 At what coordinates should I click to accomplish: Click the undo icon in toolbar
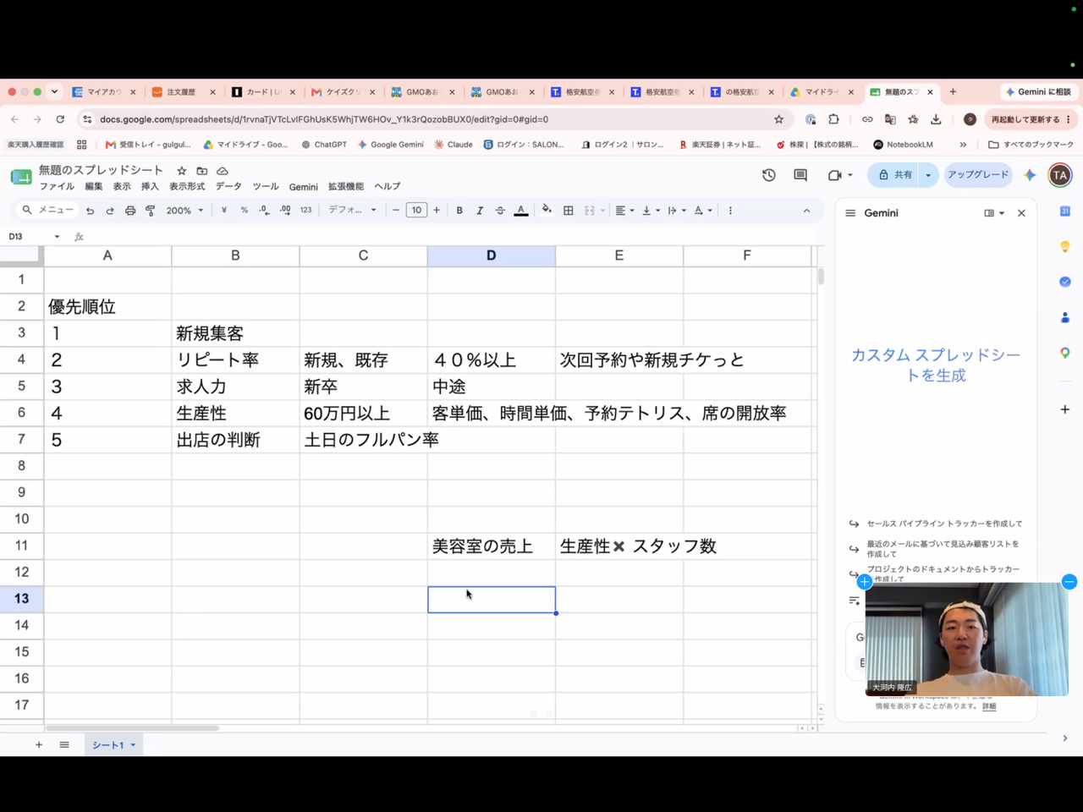pyautogui.click(x=90, y=211)
